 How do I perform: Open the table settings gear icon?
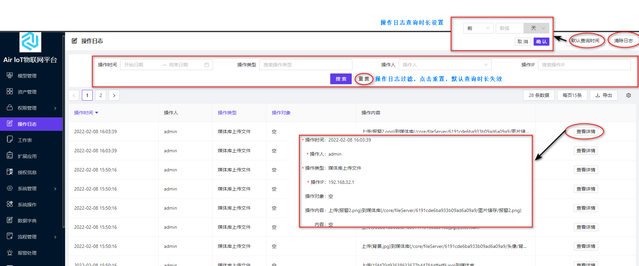629,95
